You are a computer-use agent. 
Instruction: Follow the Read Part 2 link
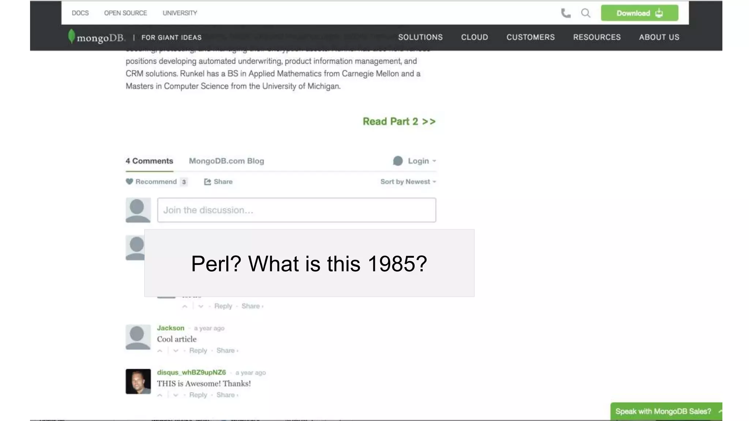coord(399,121)
